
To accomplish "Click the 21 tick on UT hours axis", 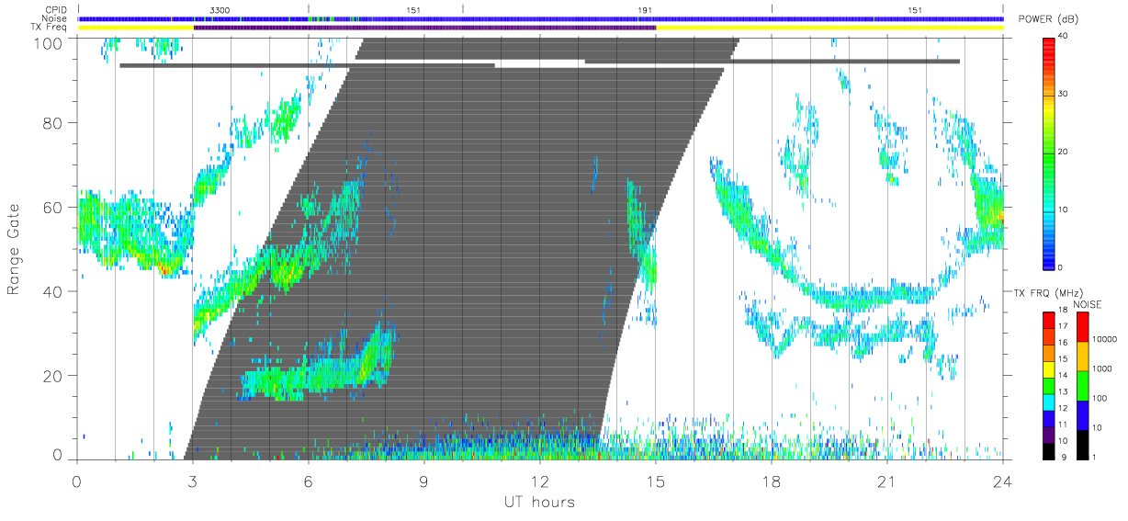I will tap(886, 481).
